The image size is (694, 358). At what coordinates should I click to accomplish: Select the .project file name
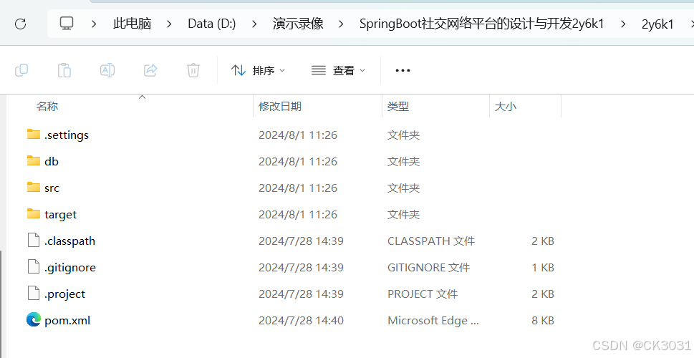pyautogui.click(x=64, y=294)
